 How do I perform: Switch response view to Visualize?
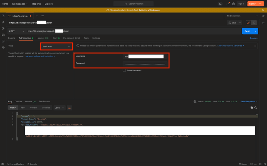pyautogui.click(x=46, y=108)
